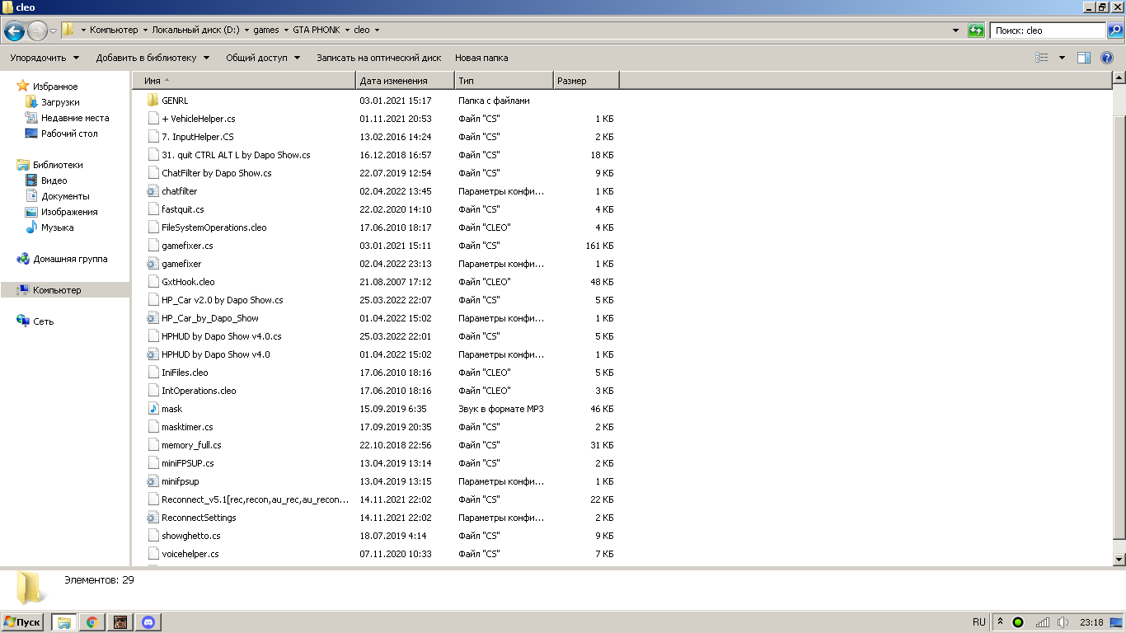Open address bar history dropdown arrow
The height and width of the screenshot is (633, 1126).
coord(955,30)
